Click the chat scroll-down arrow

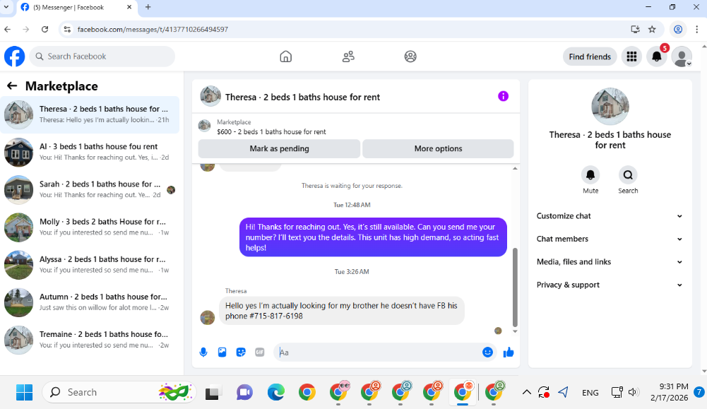pos(515,331)
